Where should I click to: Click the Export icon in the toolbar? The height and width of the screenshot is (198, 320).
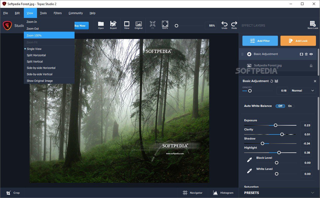(113, 25)
